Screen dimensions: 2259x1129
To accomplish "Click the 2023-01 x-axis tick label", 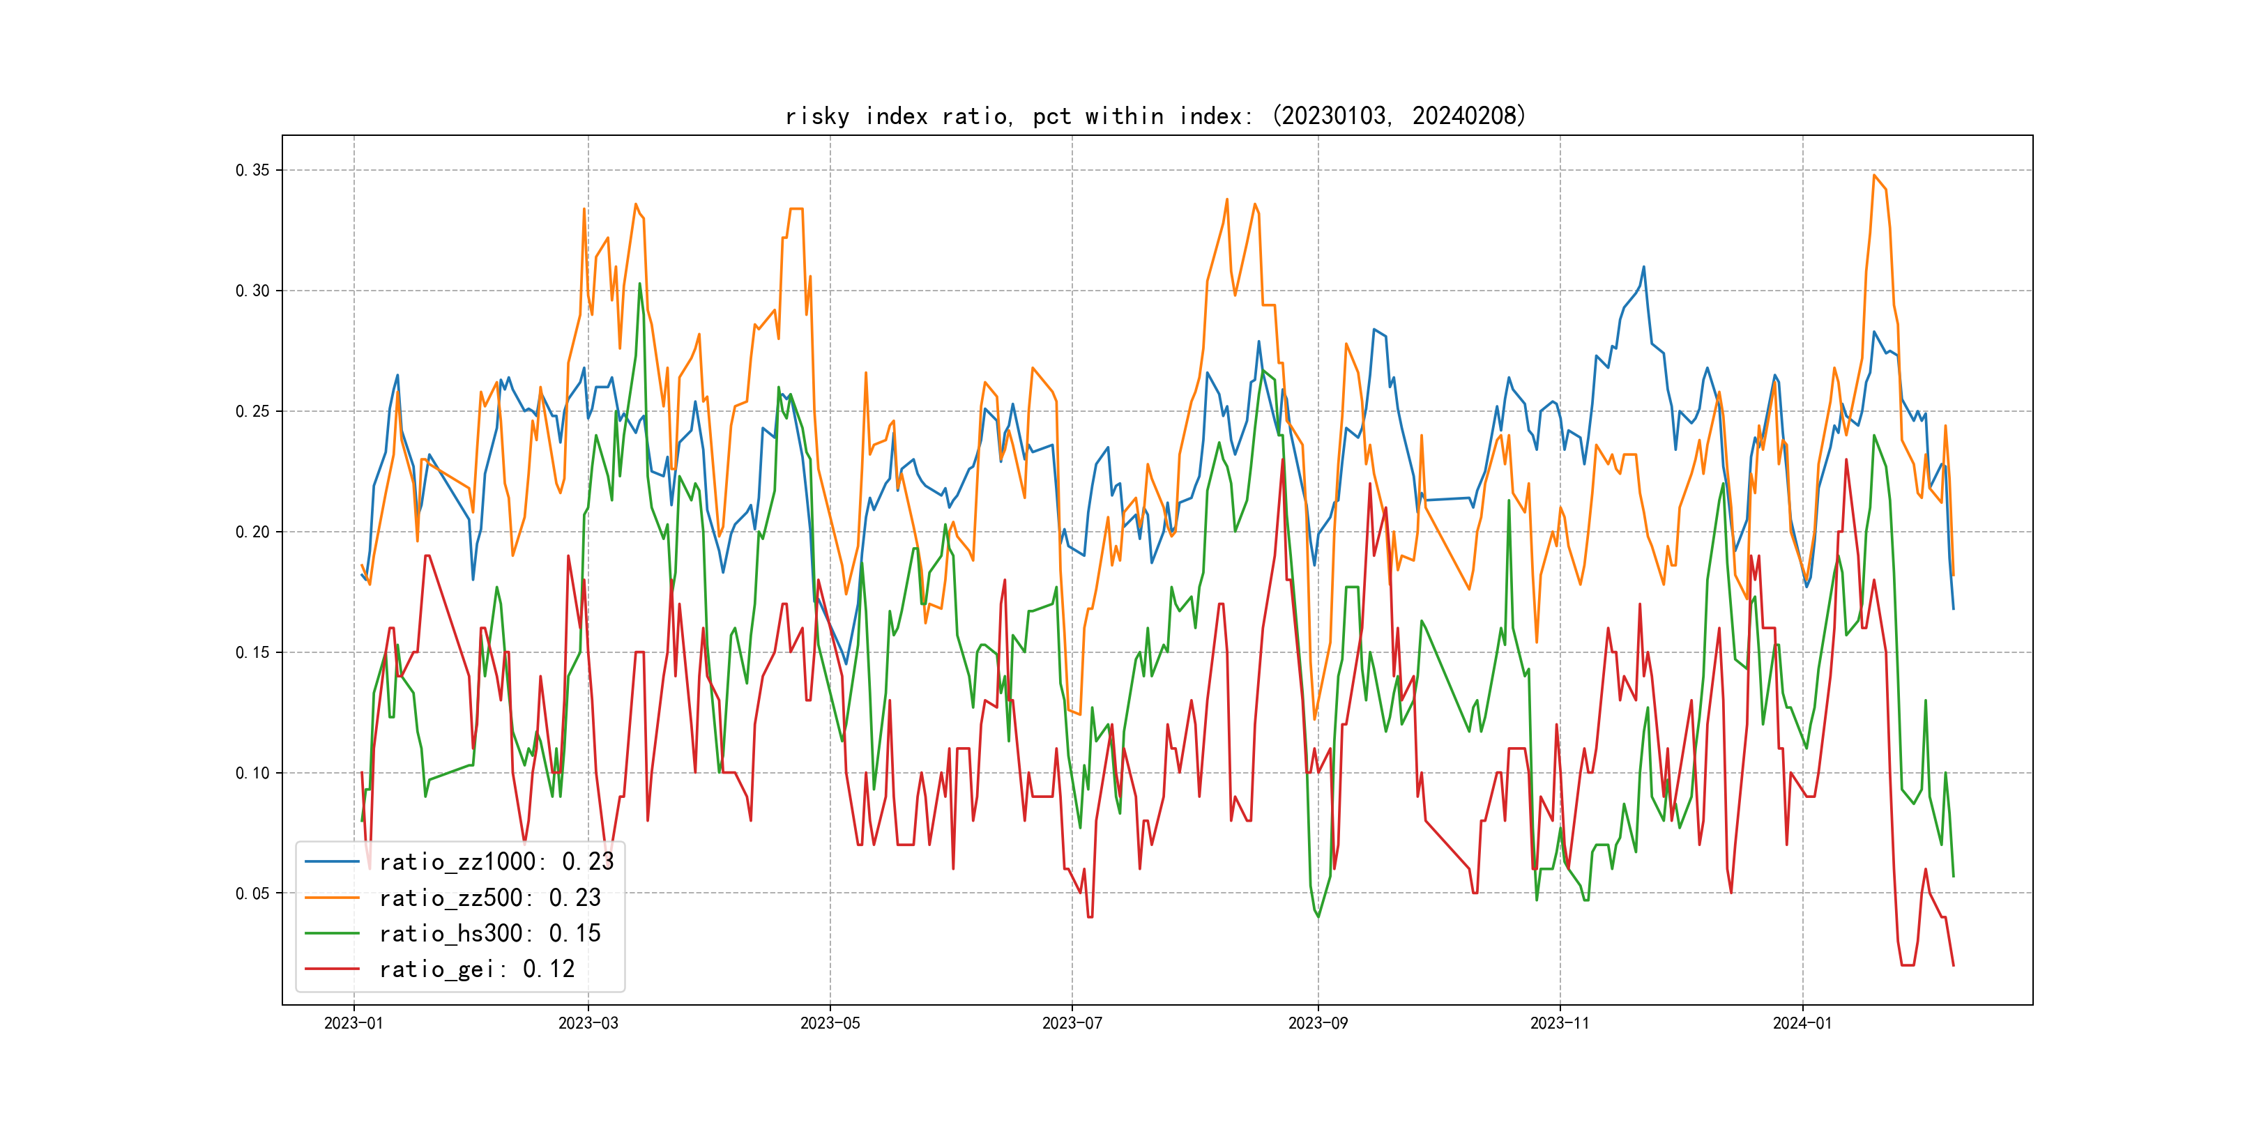I will pyautogui.click(x=353, y=1023).
